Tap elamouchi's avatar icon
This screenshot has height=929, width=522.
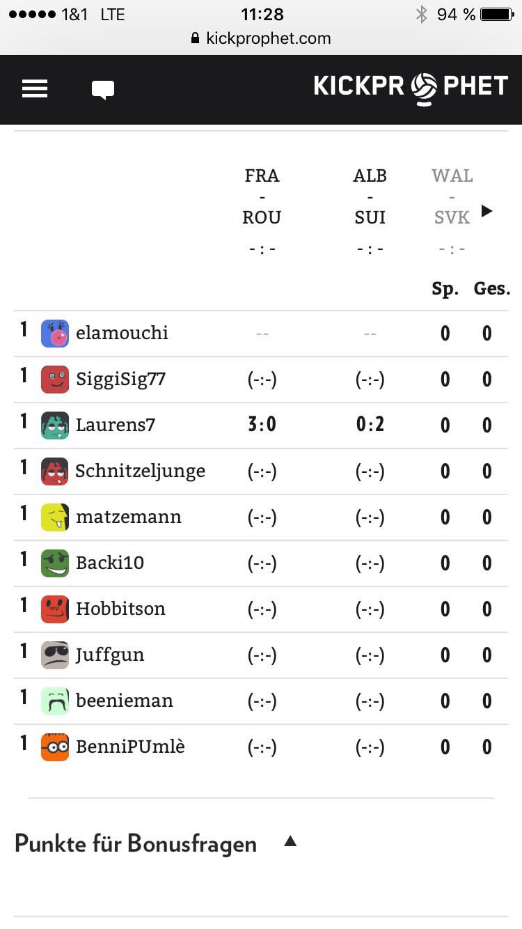coord(55,334)
